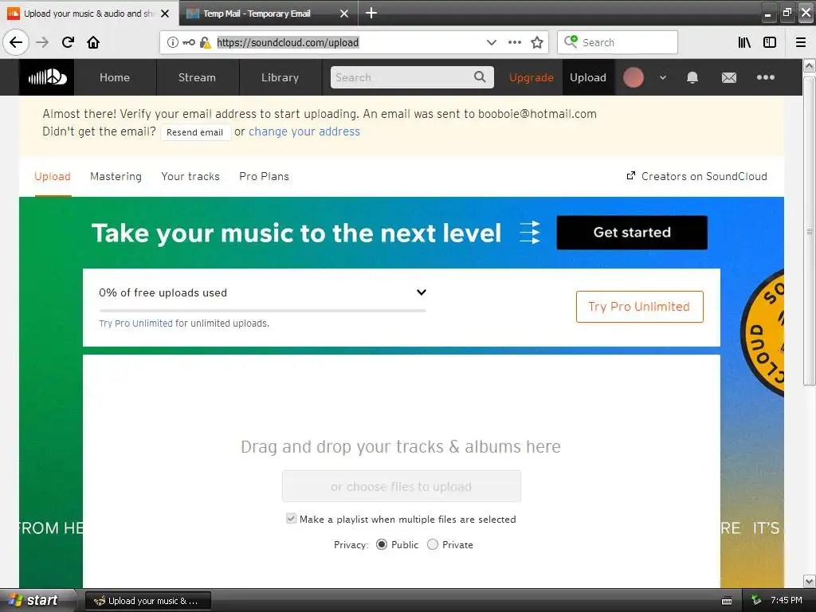Click the scrollbar up arrow
Viewport: 816px width, 612px height.
click(x=809, y=65)
